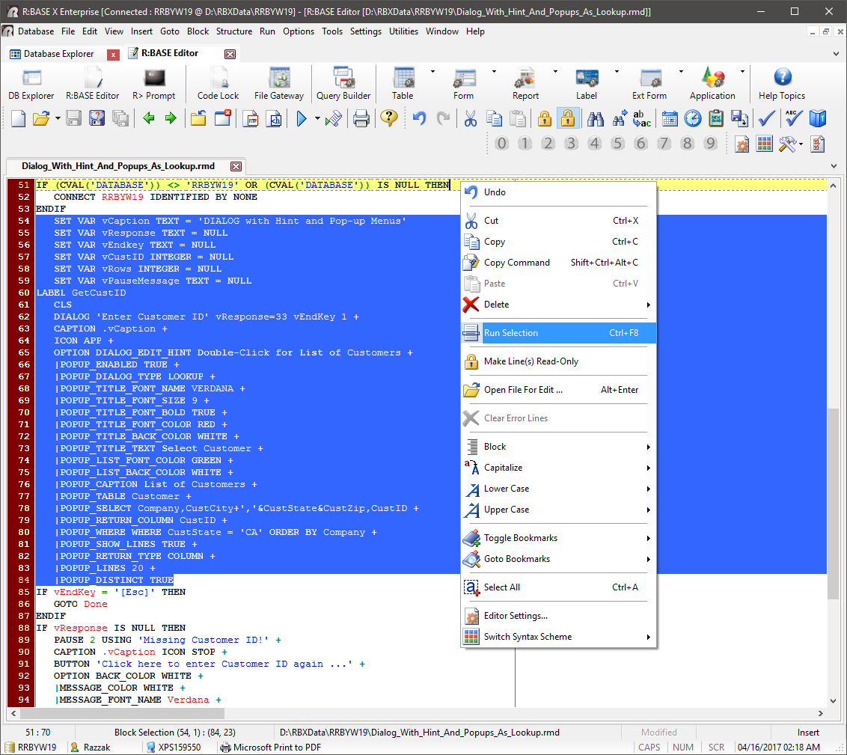Click the run play arrow icon
Screen dimensions: 847x755
302,118
